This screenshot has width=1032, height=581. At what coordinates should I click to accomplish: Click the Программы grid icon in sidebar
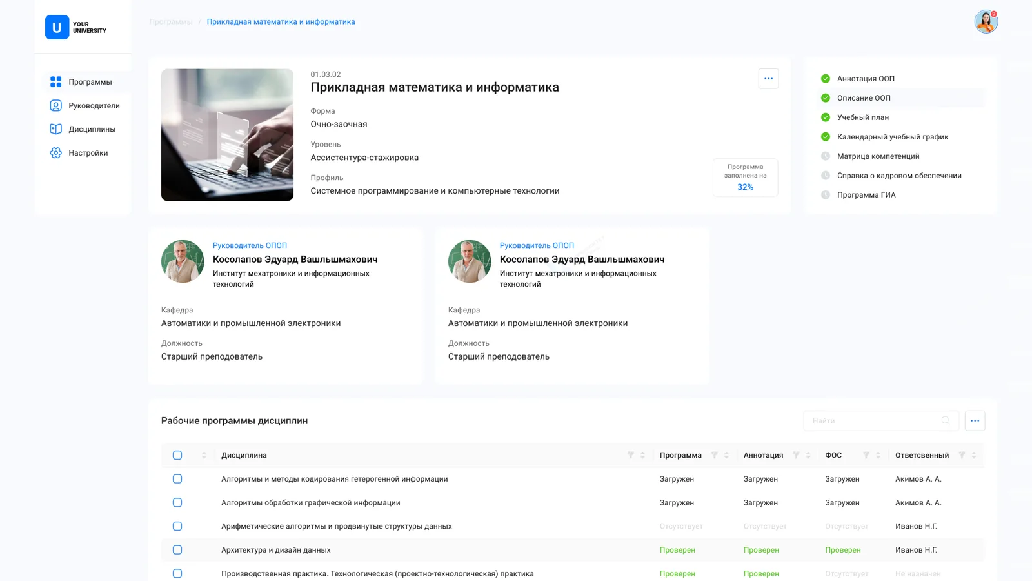56,82
